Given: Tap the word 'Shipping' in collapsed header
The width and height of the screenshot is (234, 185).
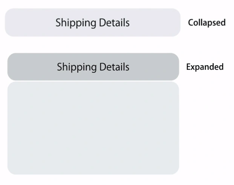Looking at the screenshot, I should tap(76, 23).
